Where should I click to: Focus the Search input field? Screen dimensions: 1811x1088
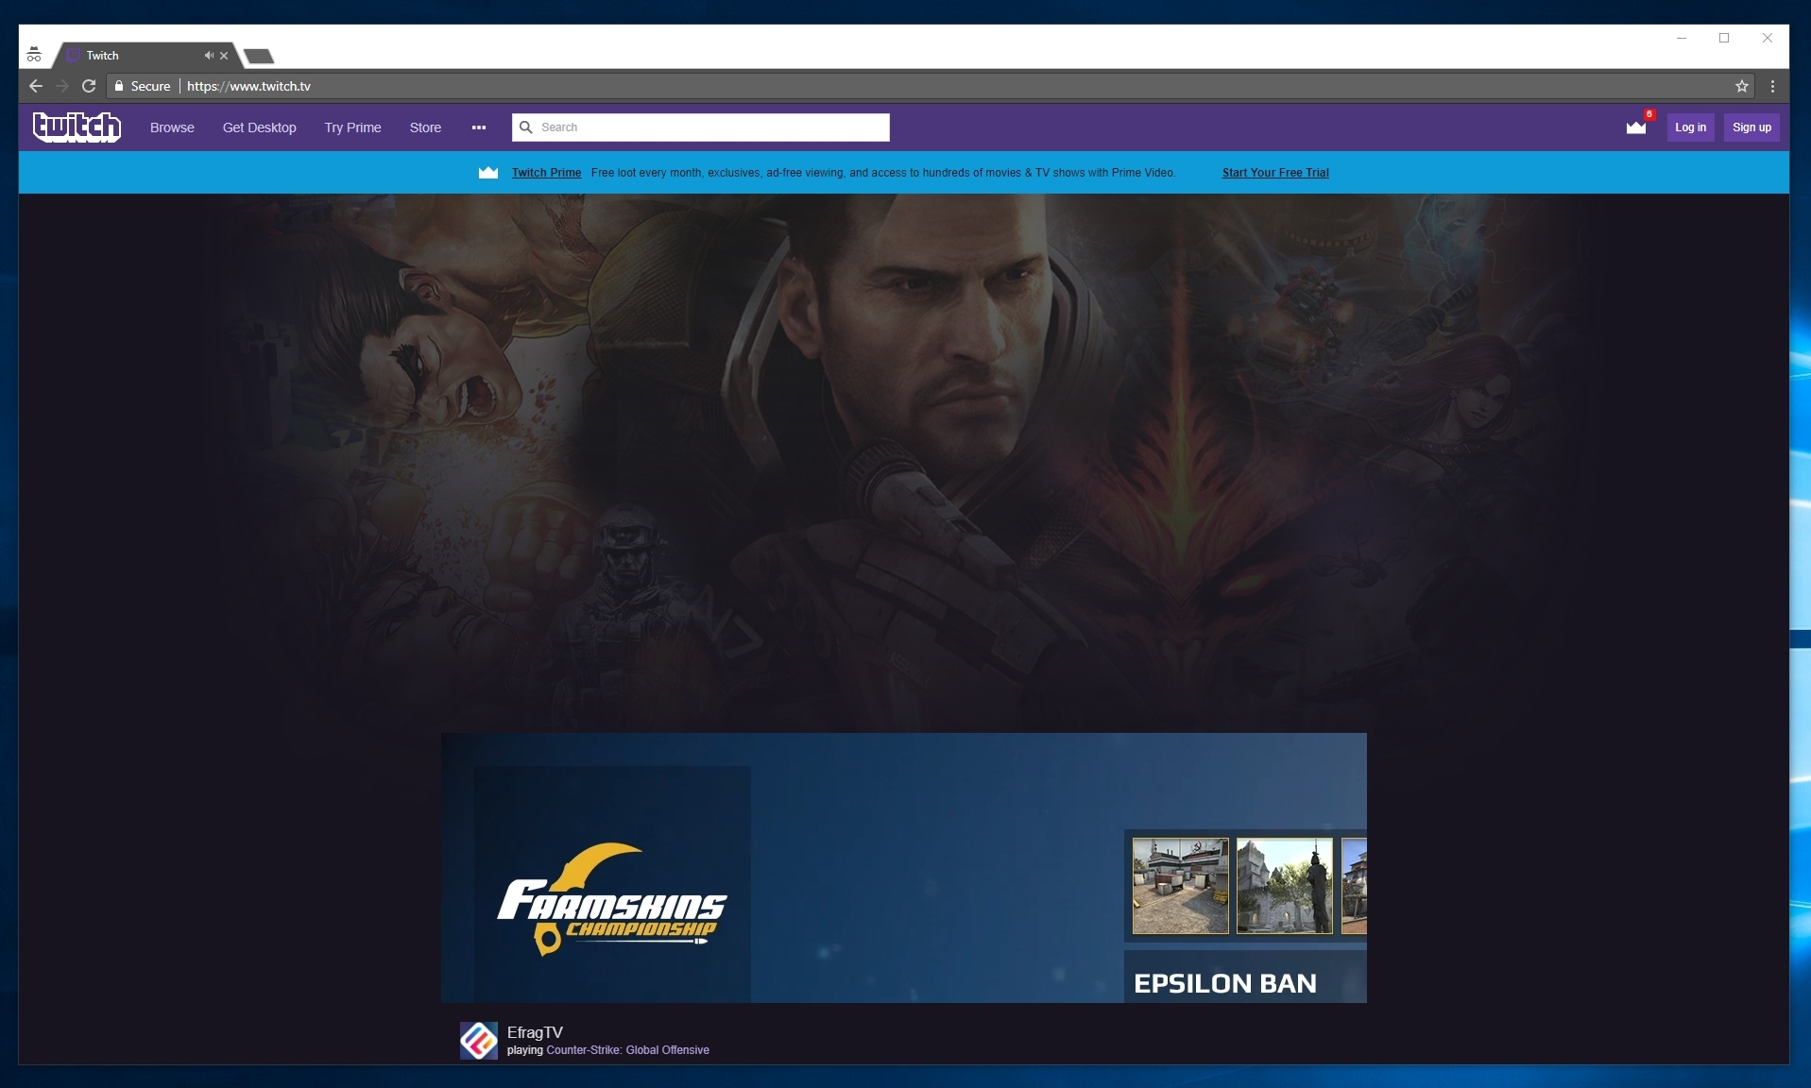click(x=701, y=127)
